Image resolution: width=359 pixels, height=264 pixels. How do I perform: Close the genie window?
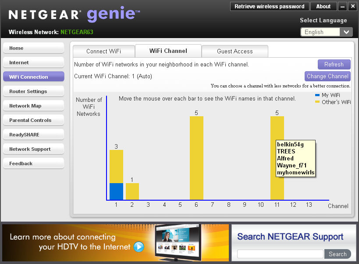point(352,7)
